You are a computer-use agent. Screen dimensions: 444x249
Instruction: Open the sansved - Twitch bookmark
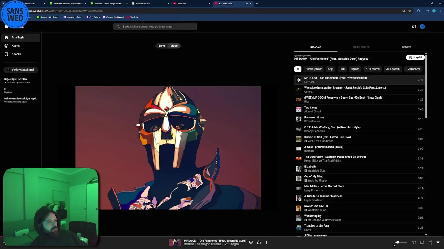(x=73, y=17)
